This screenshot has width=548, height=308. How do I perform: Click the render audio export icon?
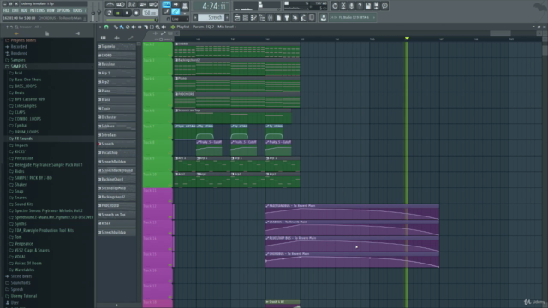click(376, 6)
